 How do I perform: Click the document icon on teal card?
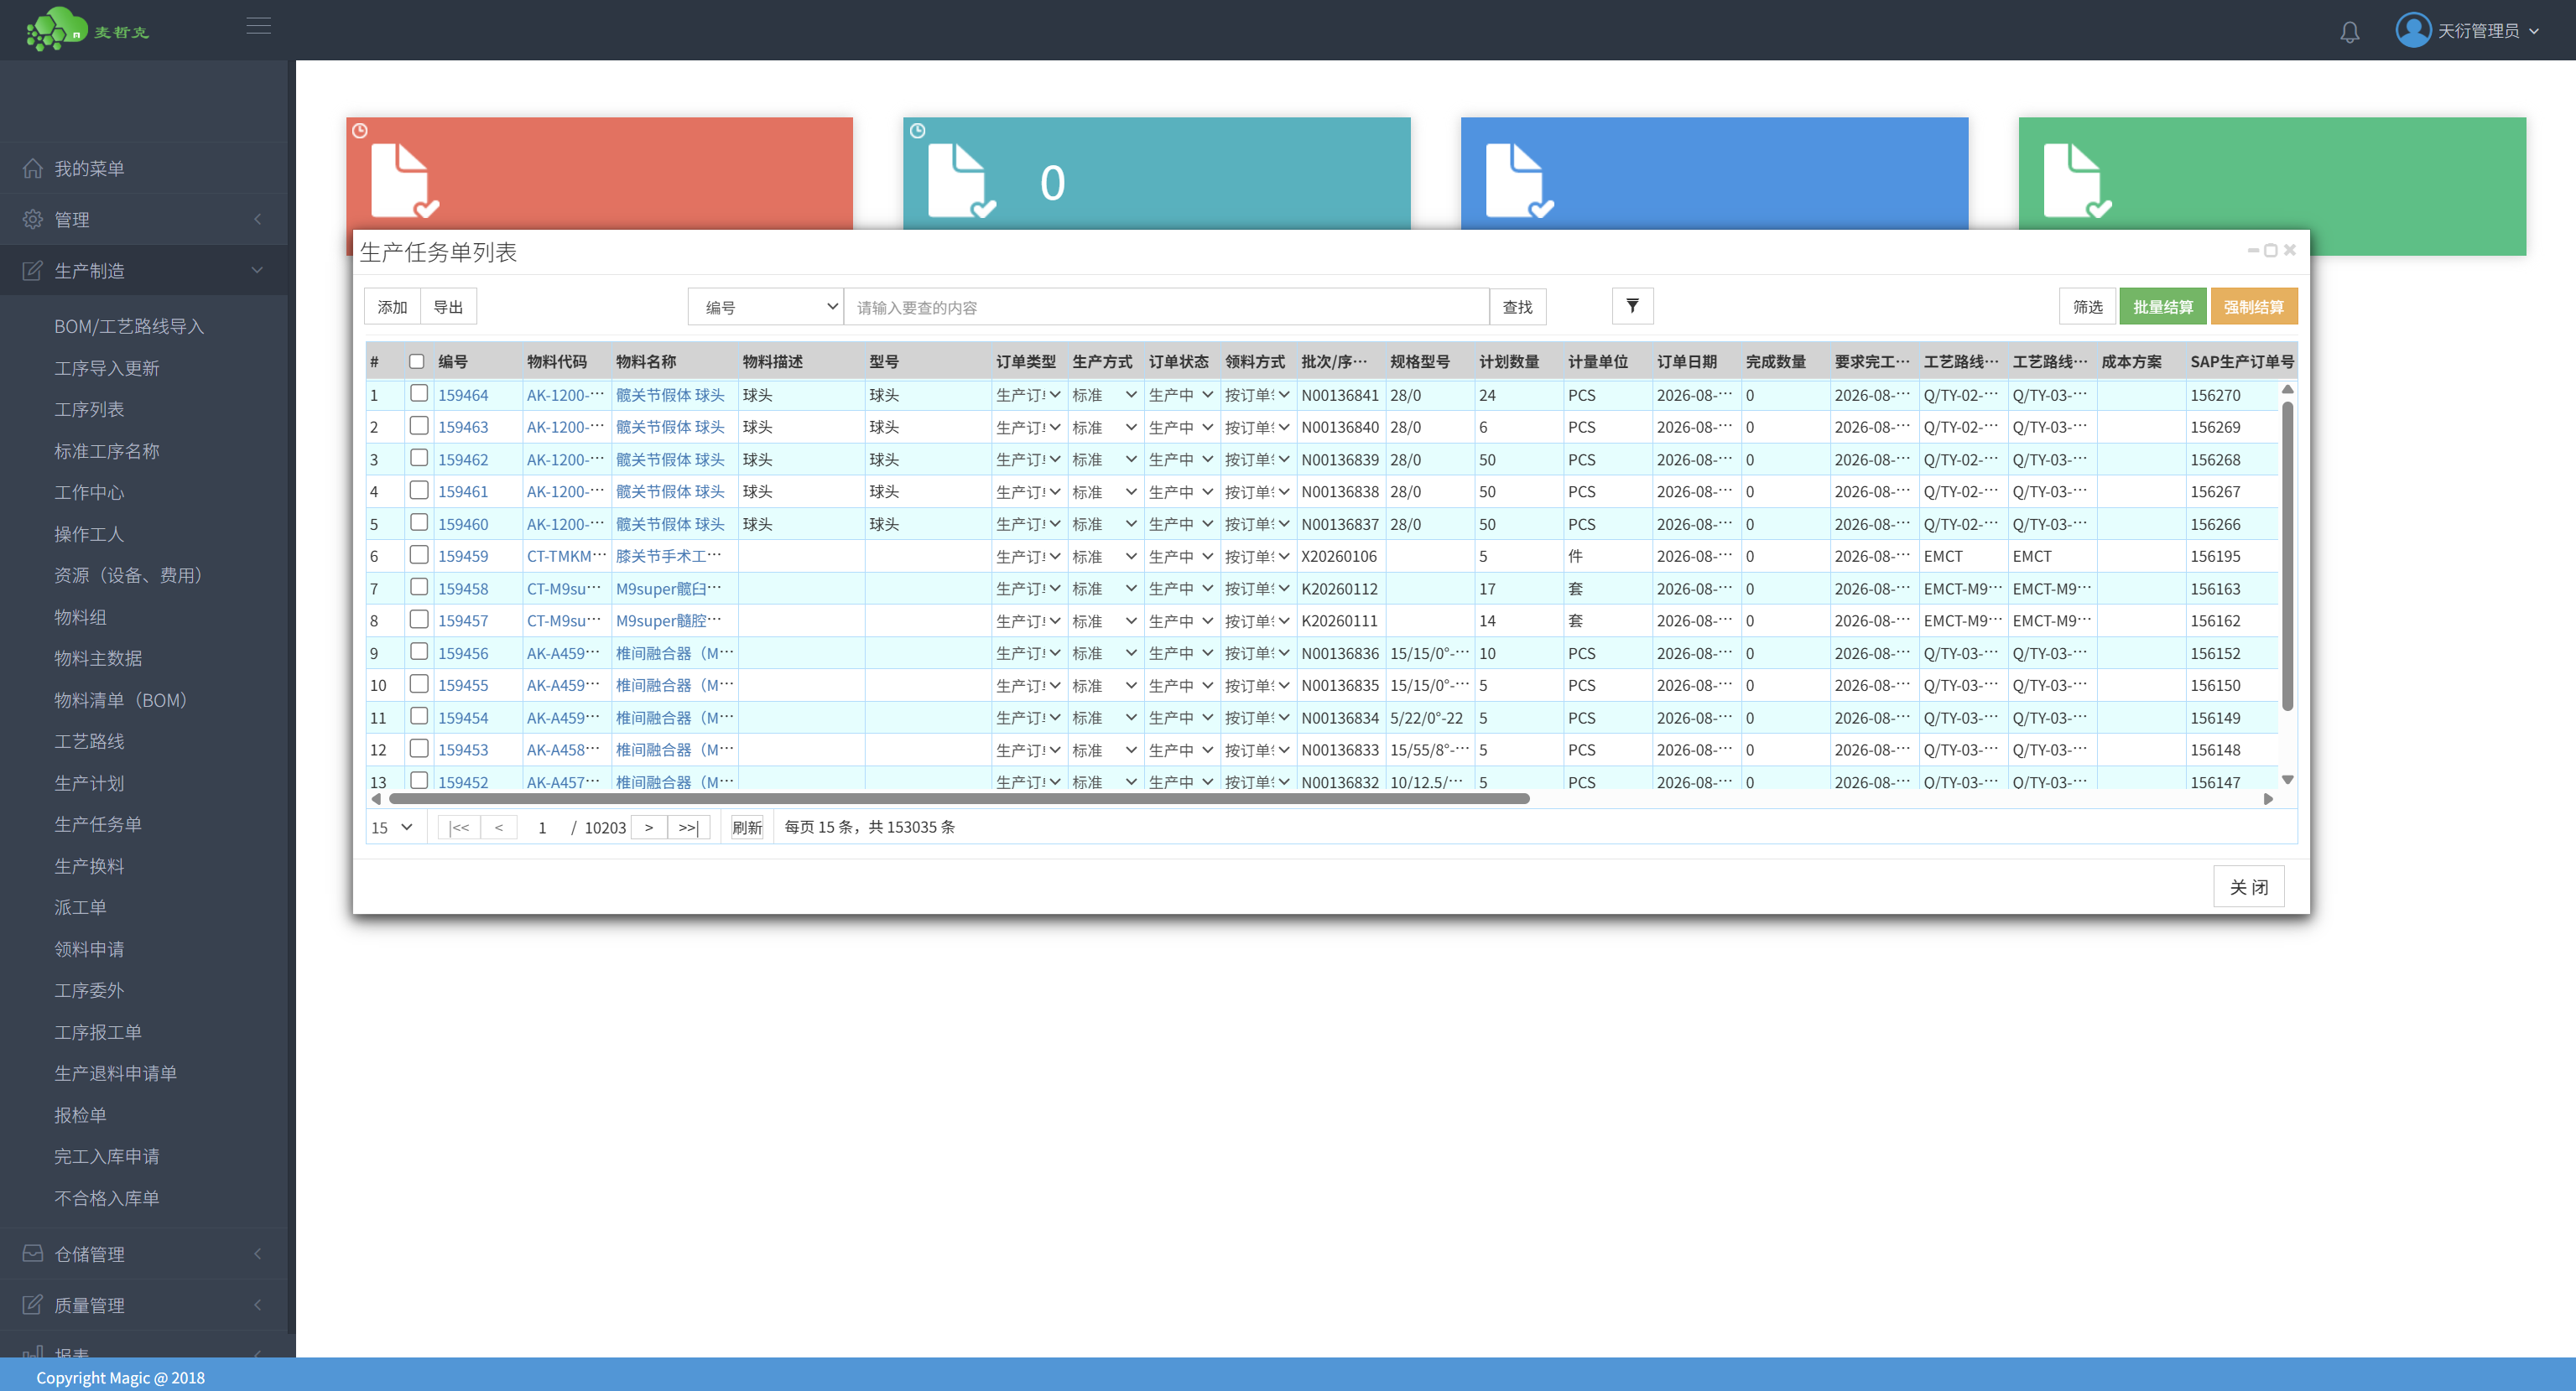(962, 181)
